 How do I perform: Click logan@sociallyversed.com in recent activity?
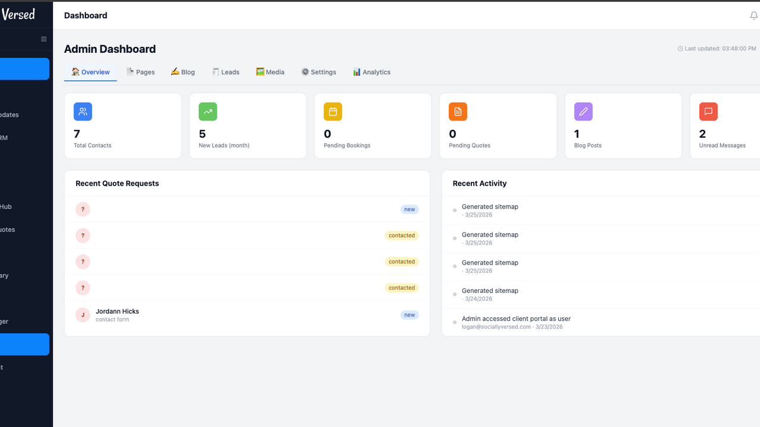(496, 327)
